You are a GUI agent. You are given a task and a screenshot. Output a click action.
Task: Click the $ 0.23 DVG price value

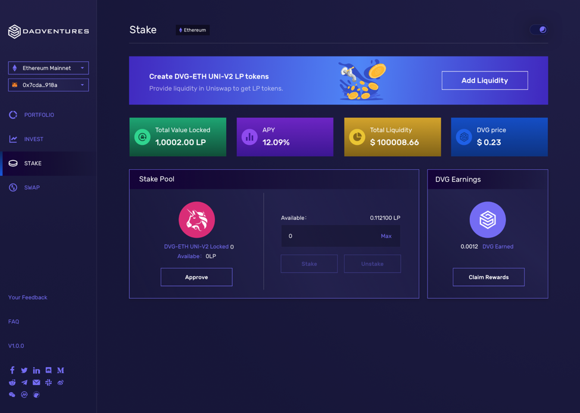(x=489, y=142)
